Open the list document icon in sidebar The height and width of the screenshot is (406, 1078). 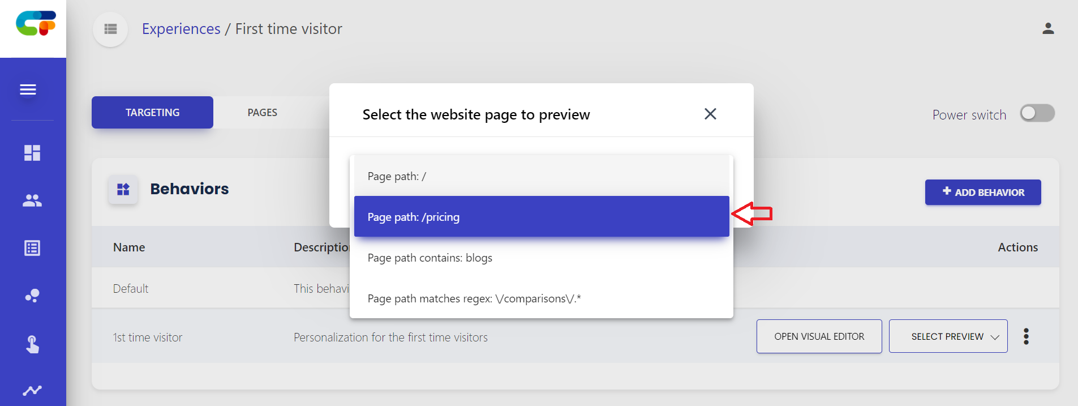point(32,248)
